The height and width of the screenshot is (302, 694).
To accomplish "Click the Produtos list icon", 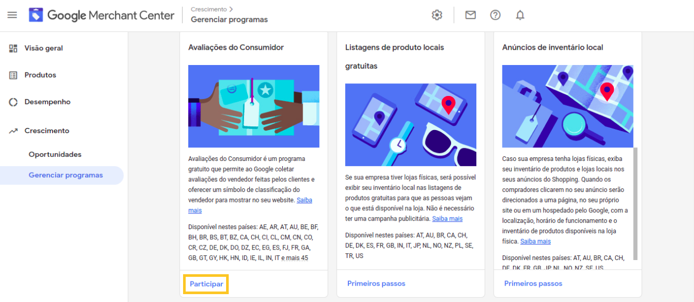I will pyautogui.click(x=13, y=75).
